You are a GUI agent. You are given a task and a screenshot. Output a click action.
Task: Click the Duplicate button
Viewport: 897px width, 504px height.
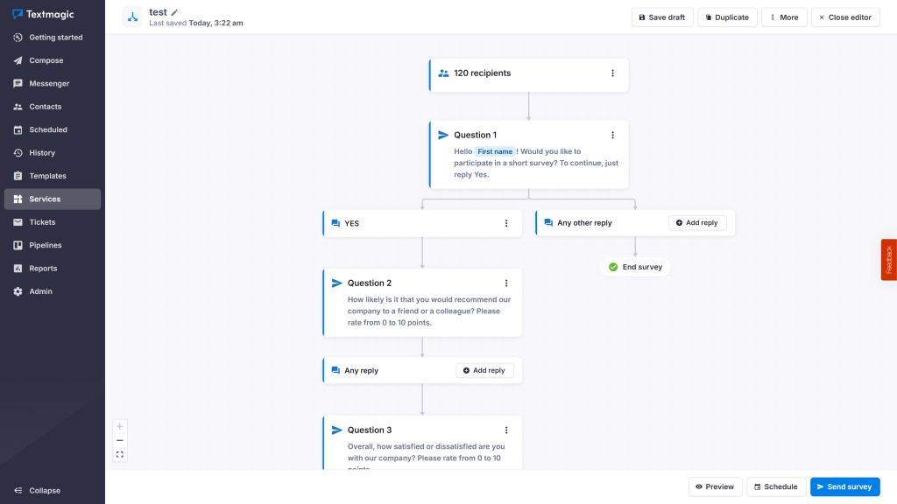[727, 17]
